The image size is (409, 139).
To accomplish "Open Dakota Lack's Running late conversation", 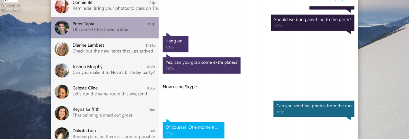I will 105,132.
